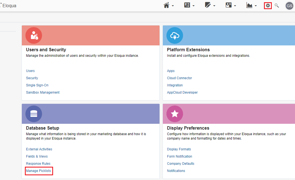Click the Platform Extensions cloud icon
This screenshot has height=180, width=295.
click(x=174, y=35)
